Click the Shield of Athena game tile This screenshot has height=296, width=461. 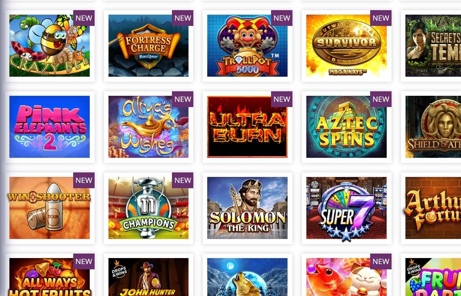click(433, 127)
